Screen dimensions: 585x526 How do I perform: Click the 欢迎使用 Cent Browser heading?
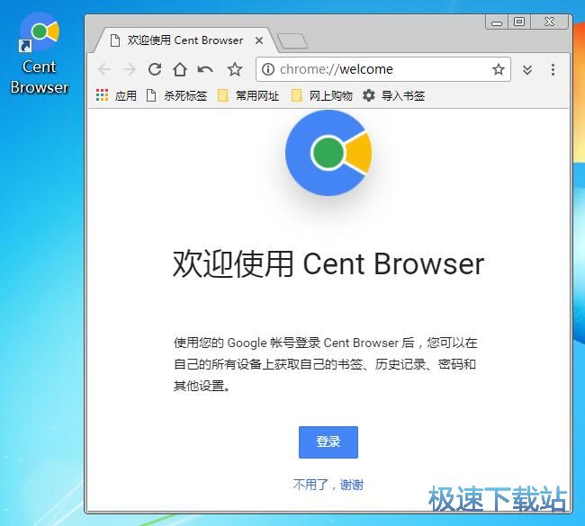(x=328, y=264)
